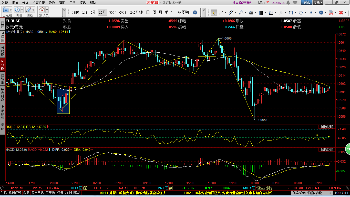Open MACD 指标说明 button

pyautogui.click(x=327, y=150)
